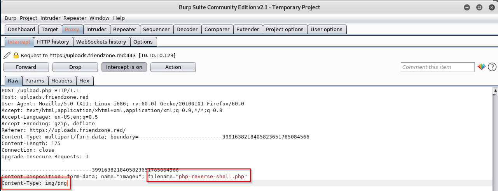Click the pencil edit icon beside the request
Screen dimensions: 498x191
click(7, 55)
